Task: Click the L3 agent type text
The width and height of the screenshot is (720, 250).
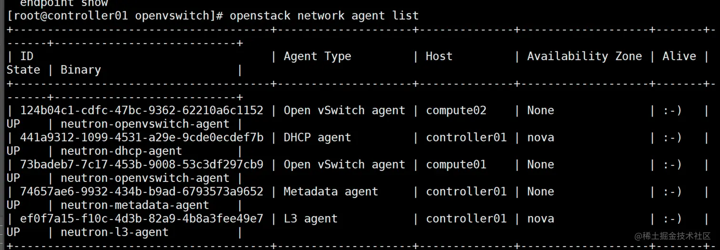Action: (x=310, y=219)
